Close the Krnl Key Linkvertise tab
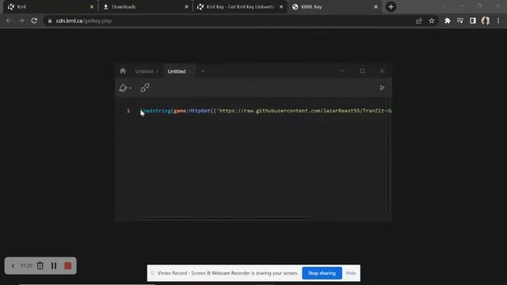The width and height of the screenshot is (507, 285). click(281, 7)
